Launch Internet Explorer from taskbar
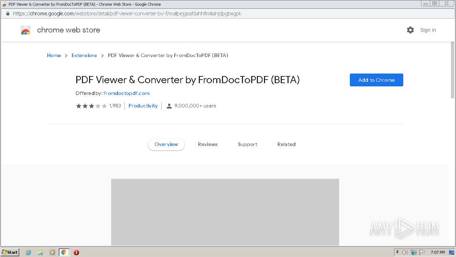The image size is (456, 257). [x=28, y=252]
